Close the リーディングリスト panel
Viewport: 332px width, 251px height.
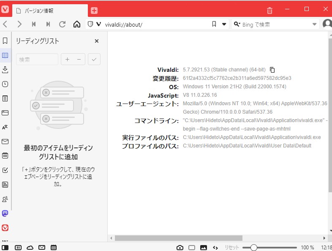(97, 41)
